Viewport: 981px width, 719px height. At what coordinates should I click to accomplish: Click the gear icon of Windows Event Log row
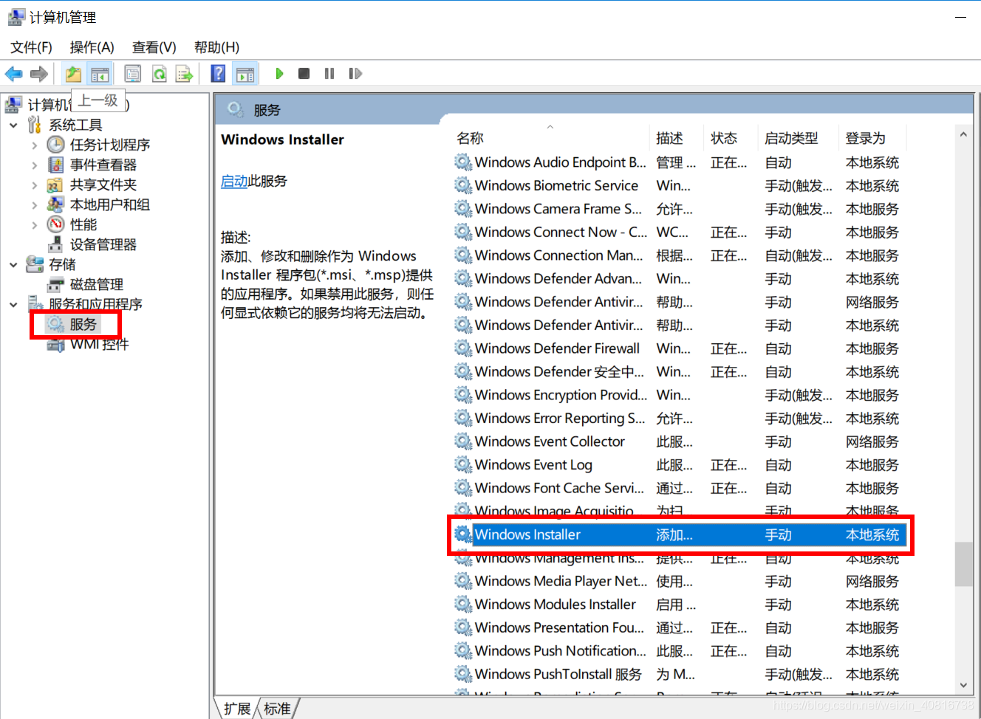click(462, 465)
